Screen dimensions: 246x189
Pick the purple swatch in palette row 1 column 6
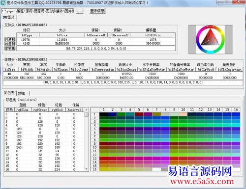148,114
